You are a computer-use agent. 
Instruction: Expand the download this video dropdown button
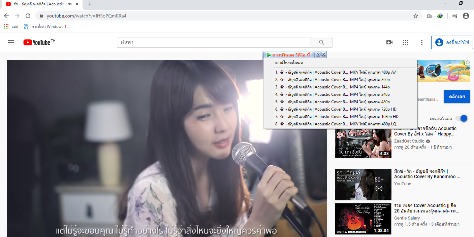pos(289,55)
